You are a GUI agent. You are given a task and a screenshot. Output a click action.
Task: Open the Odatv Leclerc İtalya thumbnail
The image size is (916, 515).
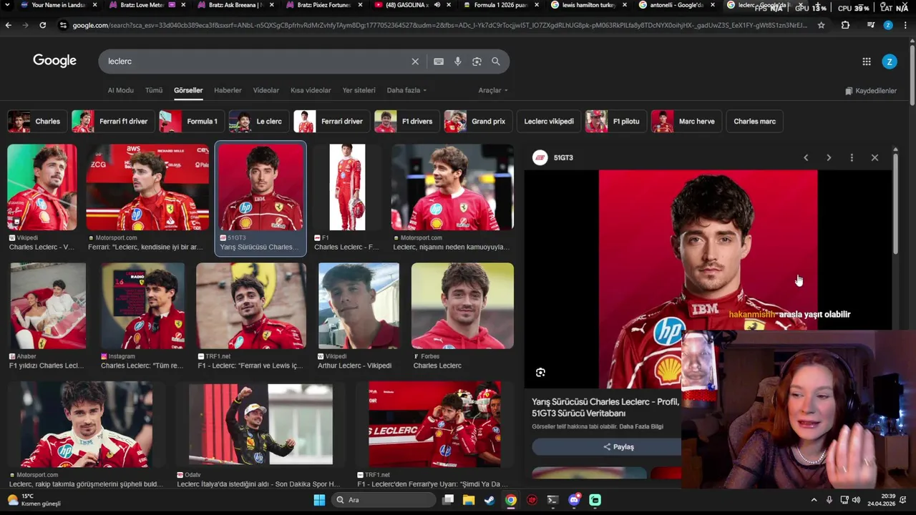coord(260,425)
